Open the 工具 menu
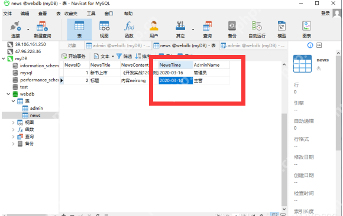The image size is (343, 216). point(91,14)
